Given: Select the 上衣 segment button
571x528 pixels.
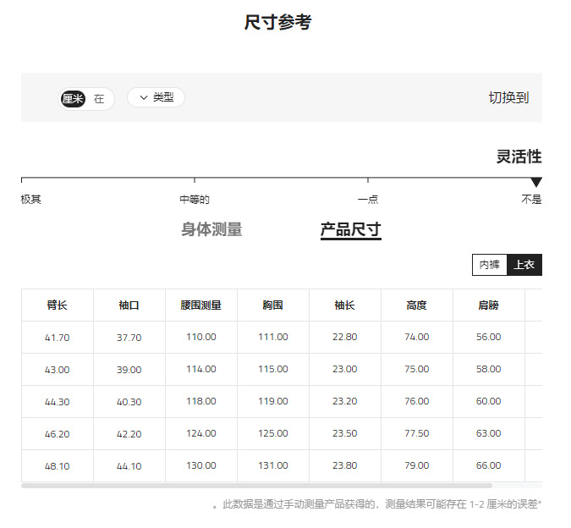Looking at the screenshot, I should coord(524,265).
